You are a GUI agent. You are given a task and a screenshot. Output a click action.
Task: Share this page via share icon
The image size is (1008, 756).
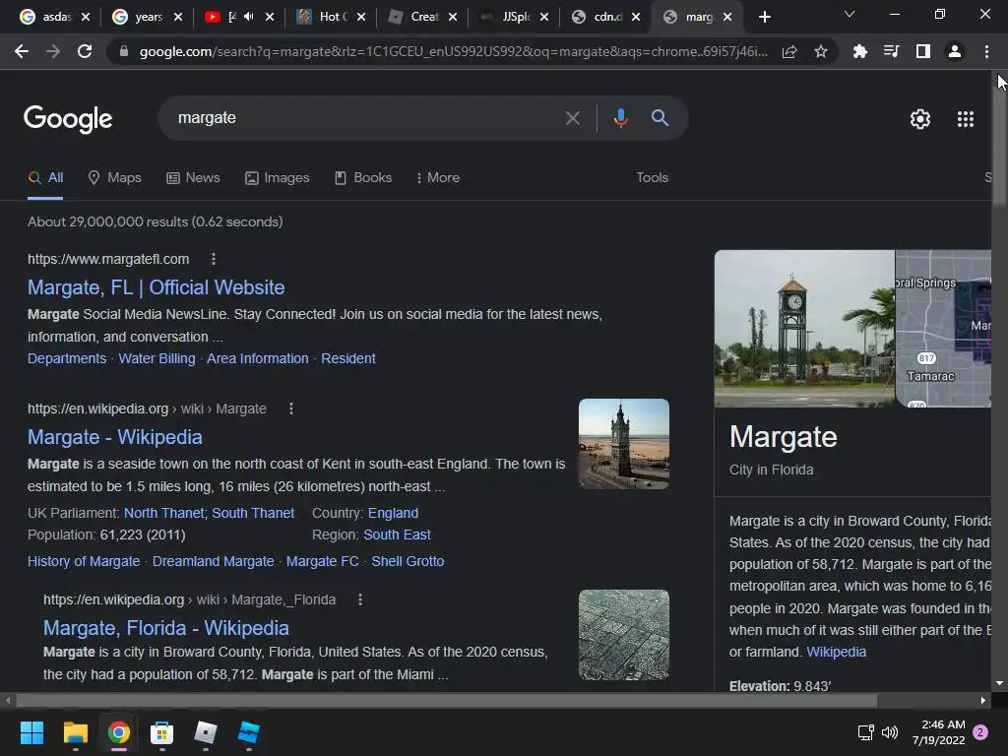[789, 51]
